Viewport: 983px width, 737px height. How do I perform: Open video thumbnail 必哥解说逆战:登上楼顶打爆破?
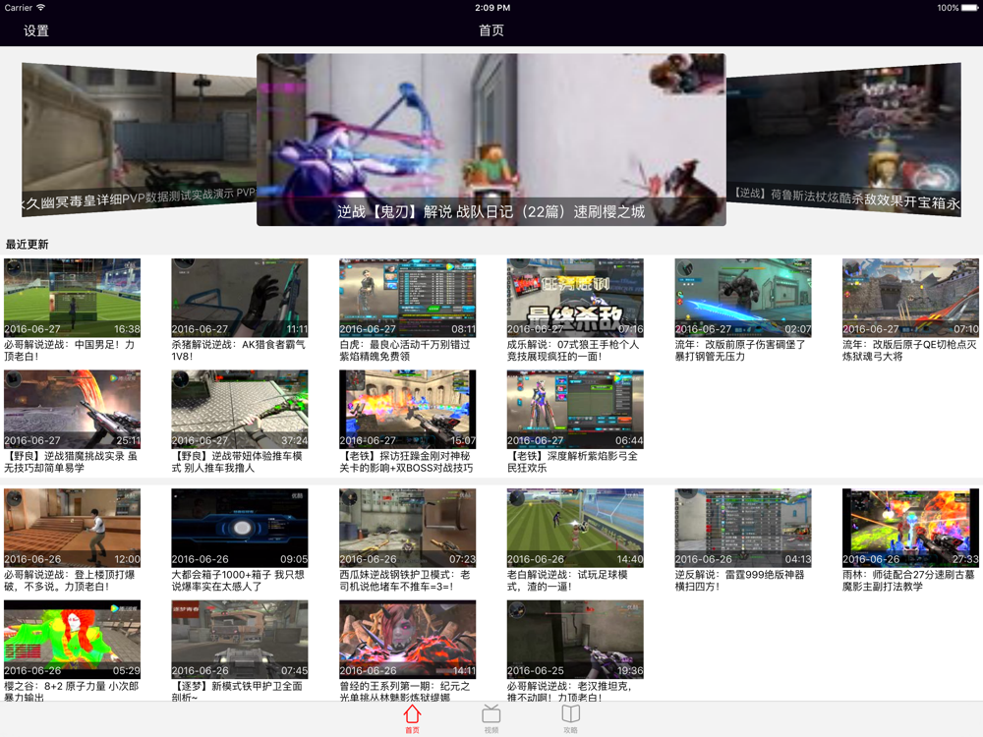click(x=72, y=528)
